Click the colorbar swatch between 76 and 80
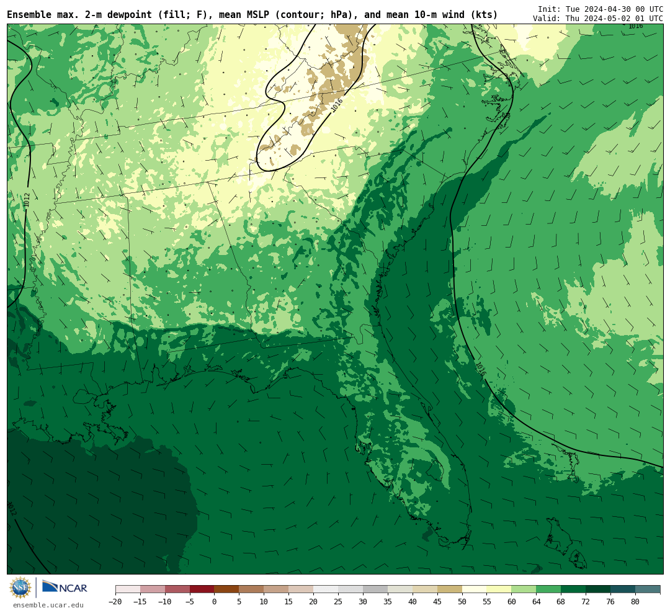Viewport: 670px width, 613px height. pyautogui.click(x=623, y=589)
